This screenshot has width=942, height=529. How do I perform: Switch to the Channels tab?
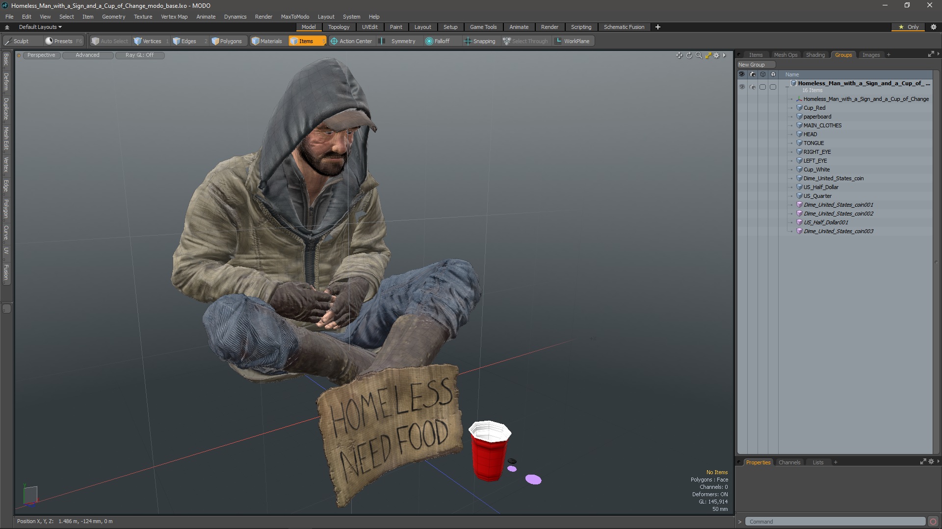pos(789,462)
